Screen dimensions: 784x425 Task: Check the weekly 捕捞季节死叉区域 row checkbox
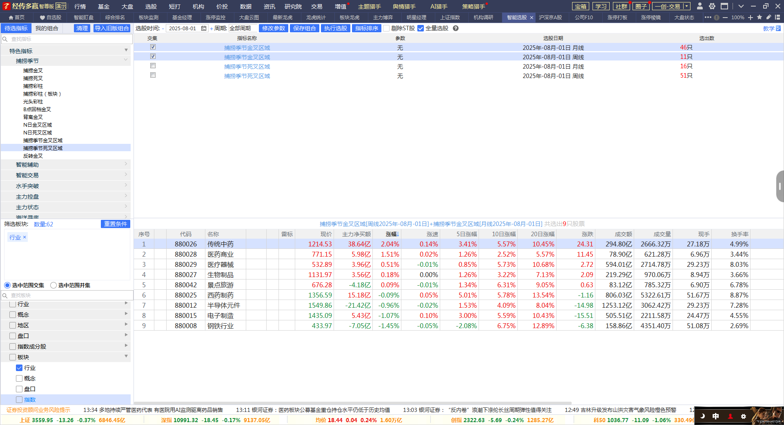point(153,75)
